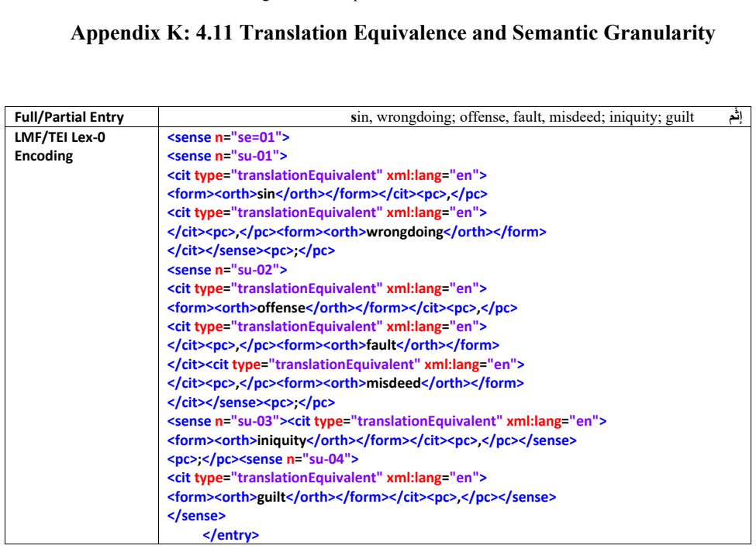Click the Appendix K heading title
756x549 pixels.
pos(392,33)
